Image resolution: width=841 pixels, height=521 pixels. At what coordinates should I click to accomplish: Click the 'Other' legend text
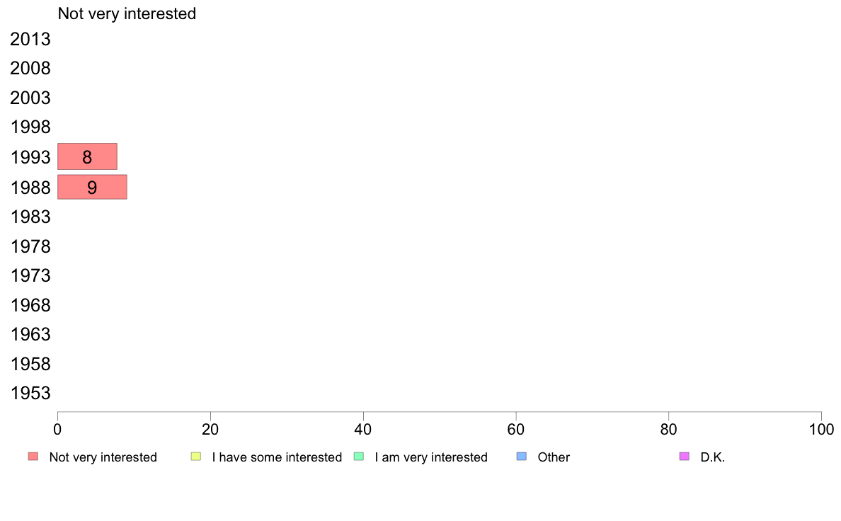[554, 457]
